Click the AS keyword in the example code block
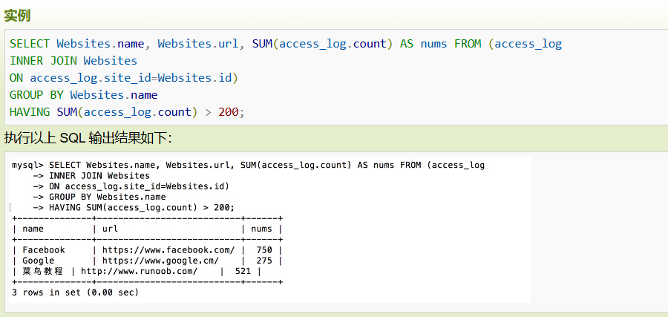Viewport: 668px width, 317px height. click(x=407, y=44)
